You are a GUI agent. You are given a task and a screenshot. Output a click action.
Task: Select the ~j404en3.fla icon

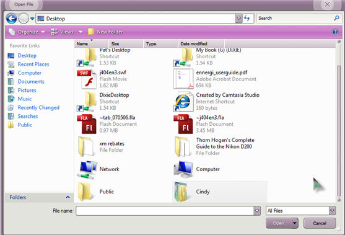pyautogui.click(x=183, y=124)
